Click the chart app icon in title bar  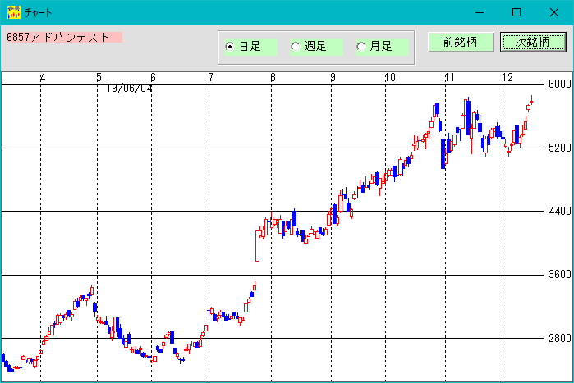click(x=13, y=12)
